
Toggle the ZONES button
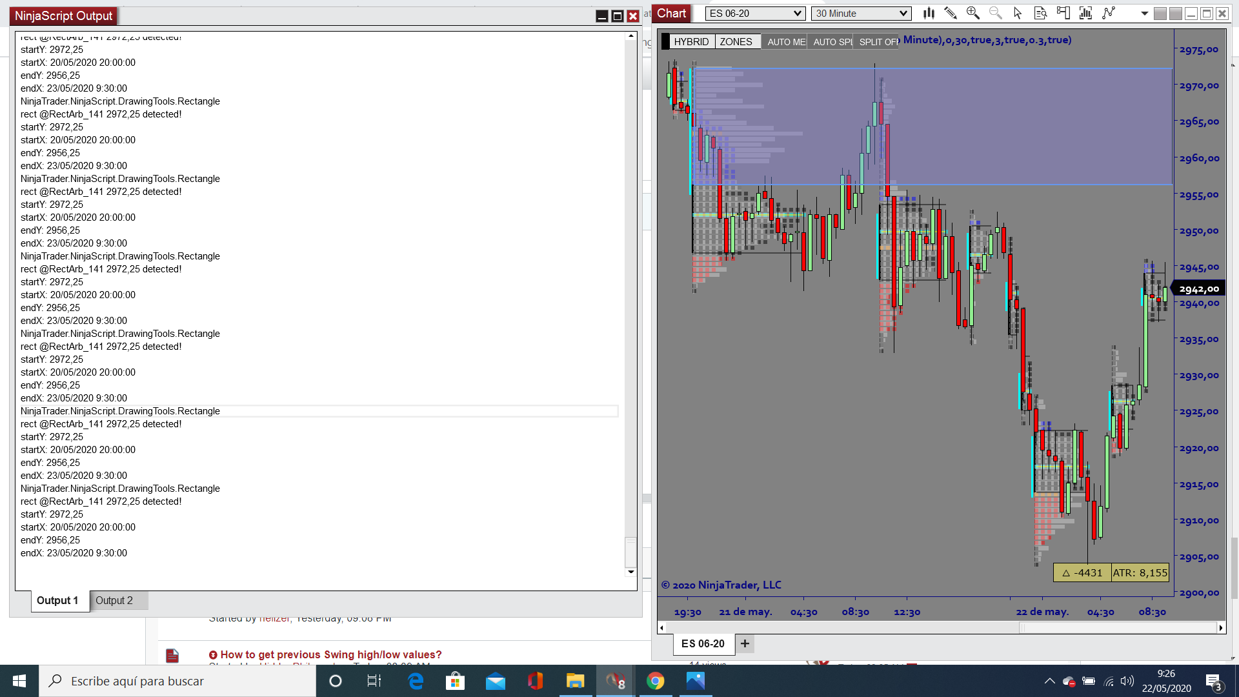pos(736,42)
